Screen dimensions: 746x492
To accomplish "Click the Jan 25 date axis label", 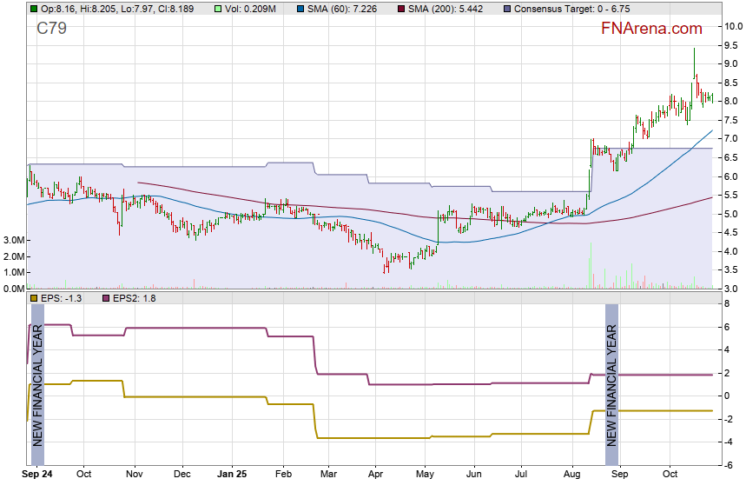I will coord(232,475).
